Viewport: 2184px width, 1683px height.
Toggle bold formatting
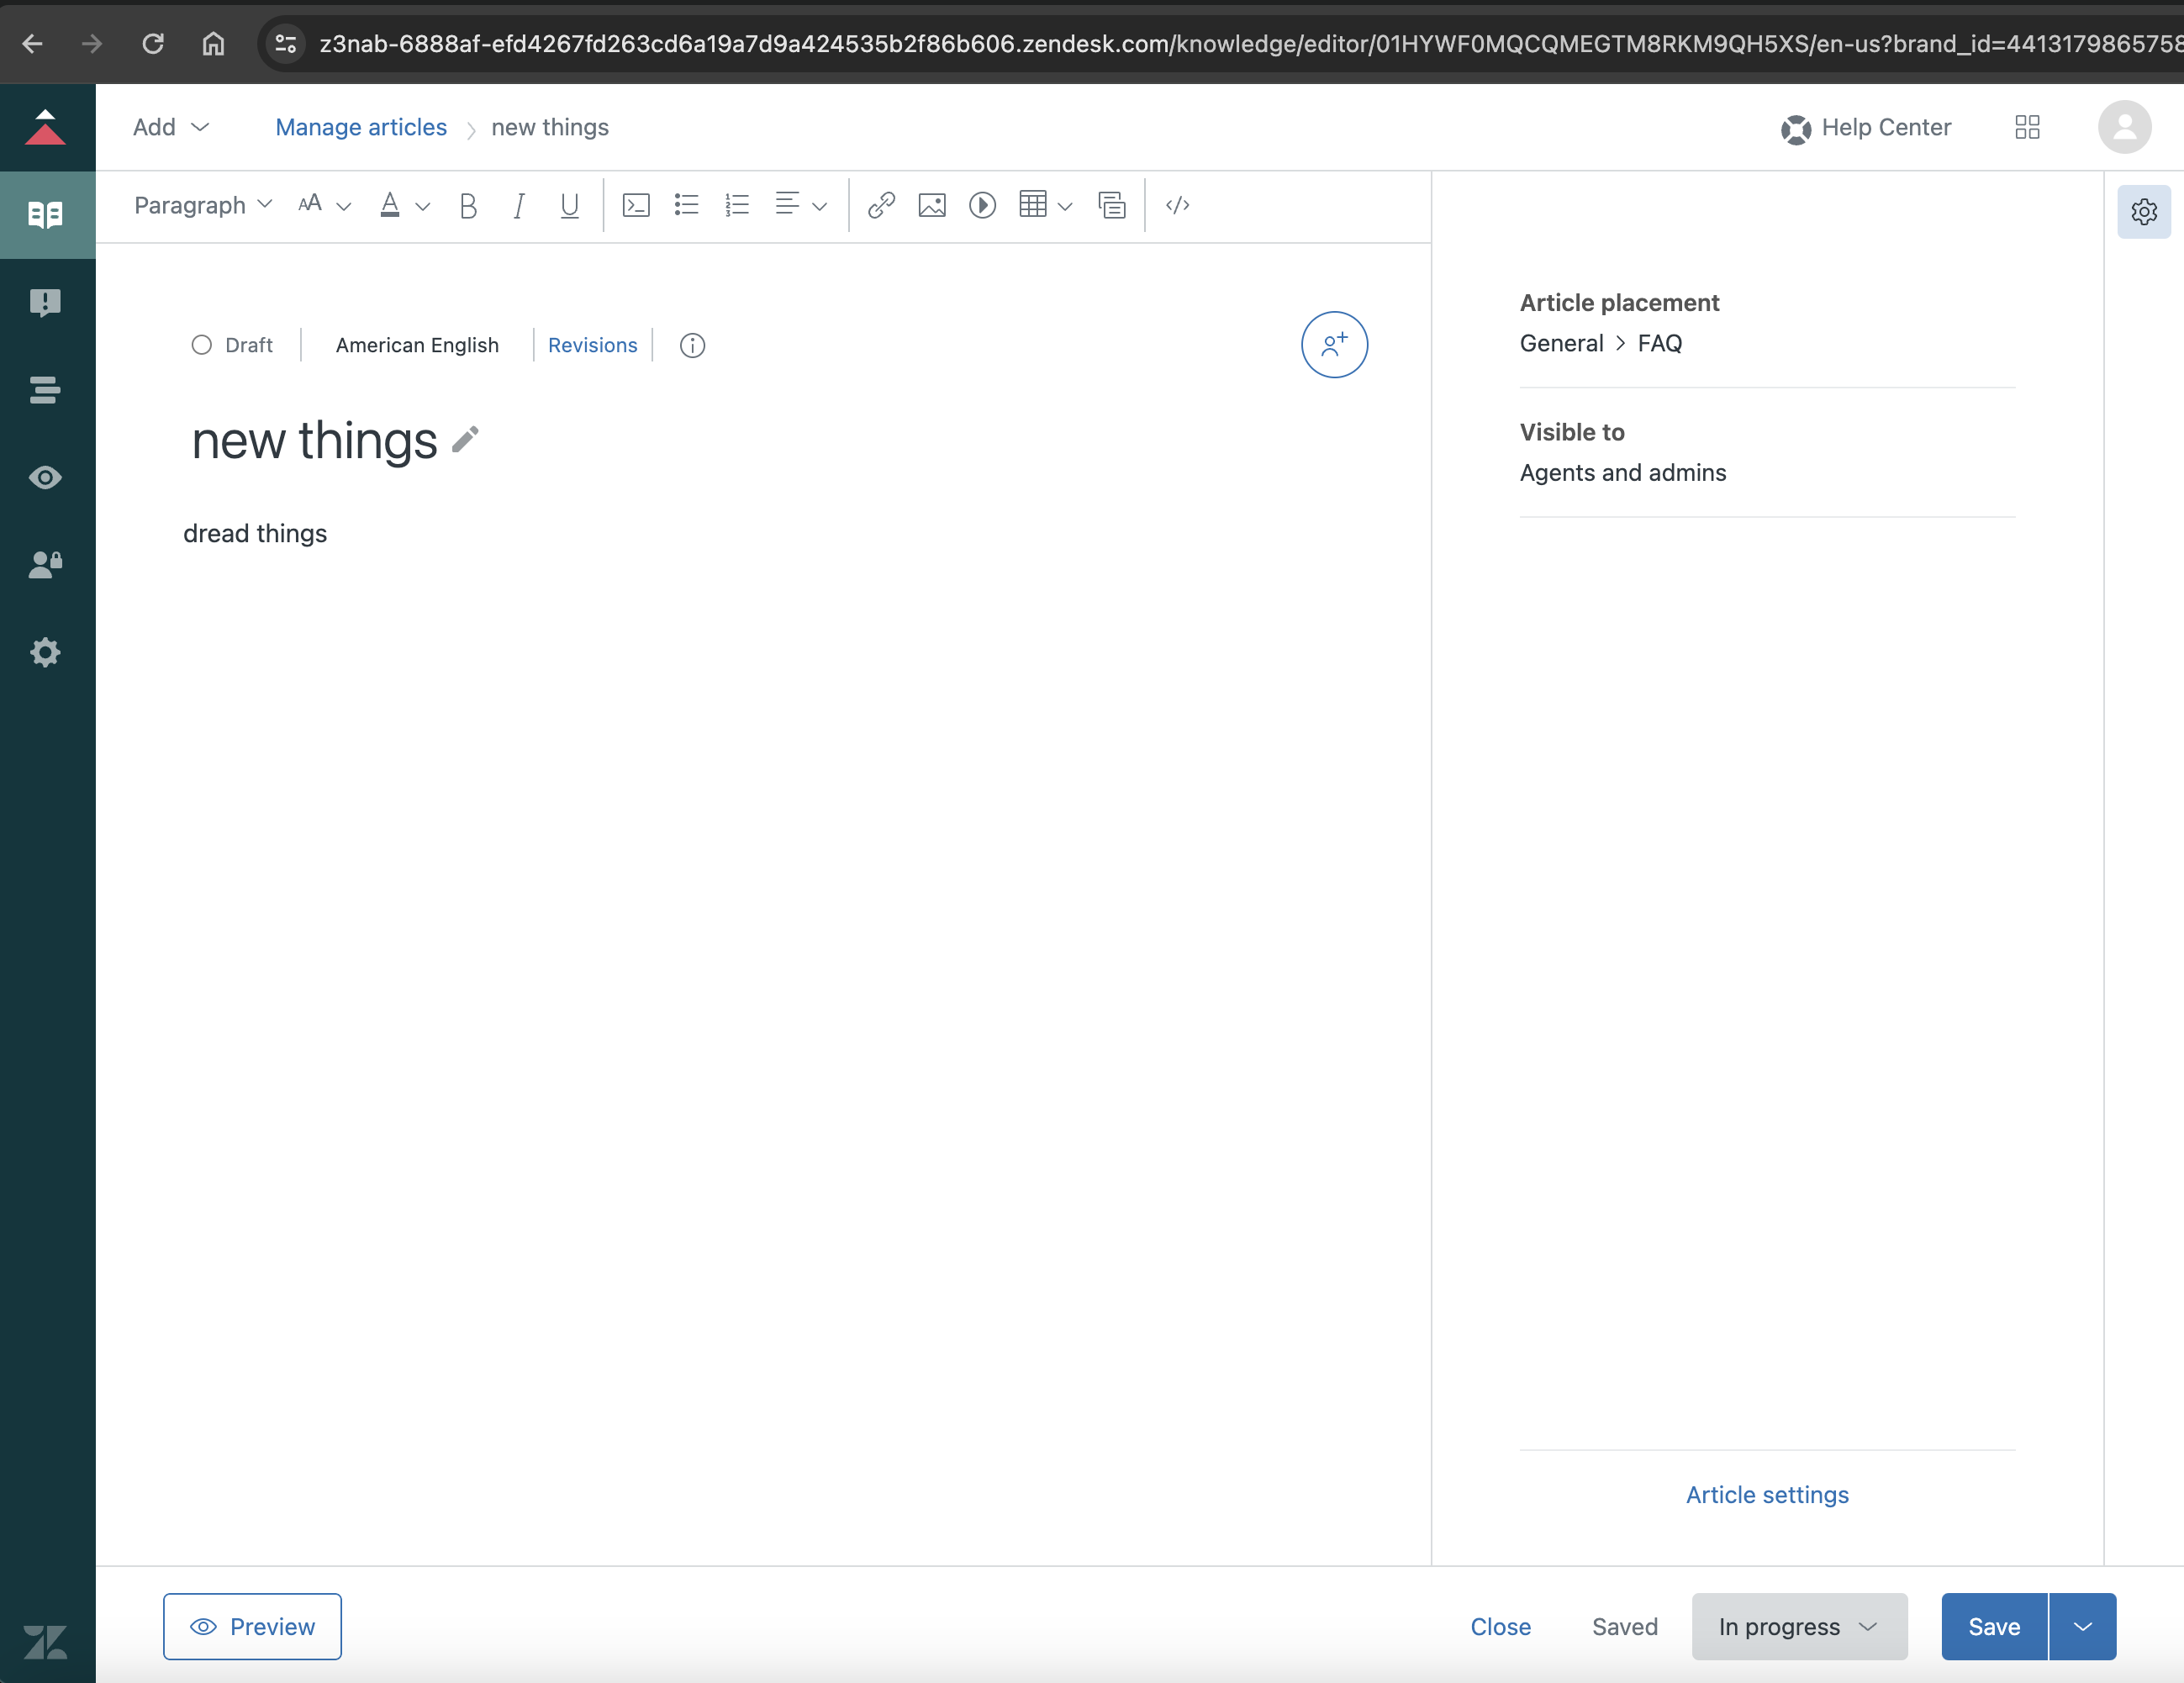point(468,205)
